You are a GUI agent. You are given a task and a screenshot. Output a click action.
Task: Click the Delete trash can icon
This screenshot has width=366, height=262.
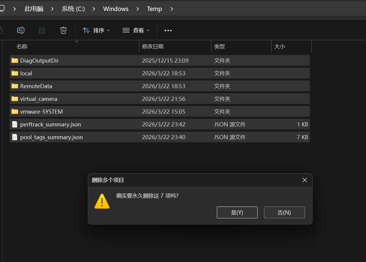63,30
